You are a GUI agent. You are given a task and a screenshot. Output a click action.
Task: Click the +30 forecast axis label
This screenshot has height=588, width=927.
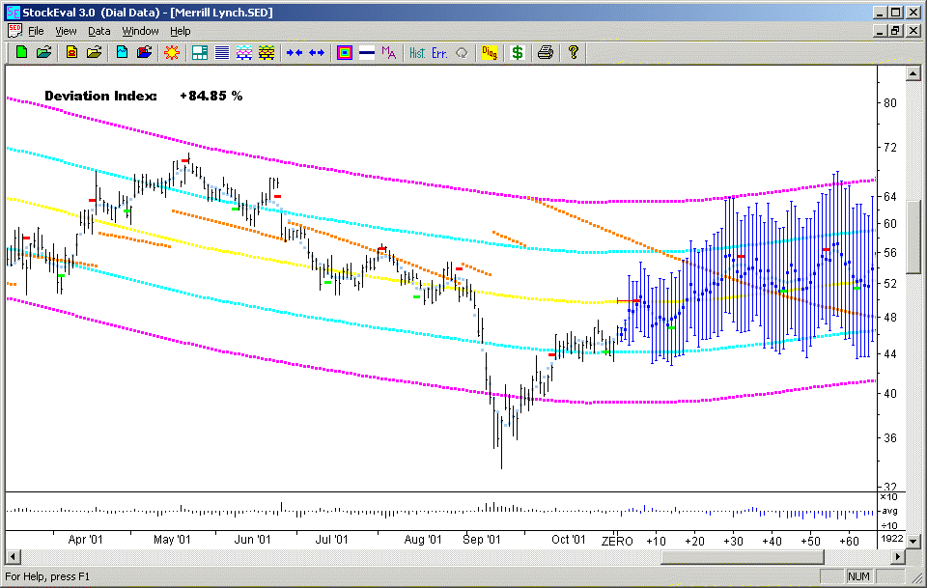tap(733, 541)
